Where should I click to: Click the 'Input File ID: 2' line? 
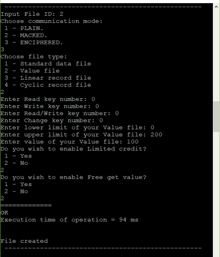coord(32,14)
